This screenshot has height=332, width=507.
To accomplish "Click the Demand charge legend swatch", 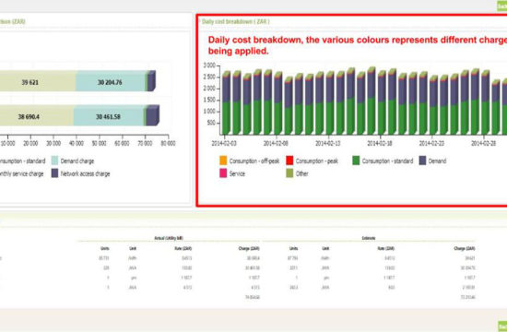I will 54,160.
